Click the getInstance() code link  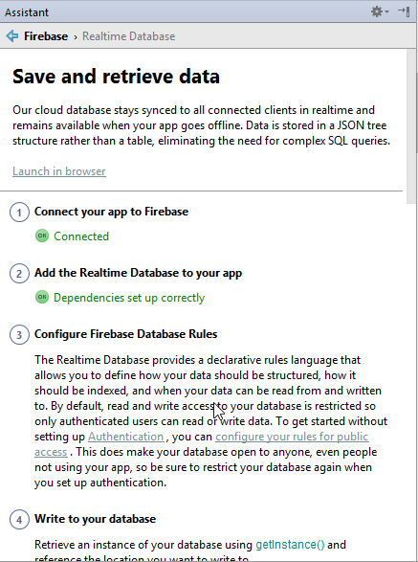pyautogui.click(x=290, y=545)
